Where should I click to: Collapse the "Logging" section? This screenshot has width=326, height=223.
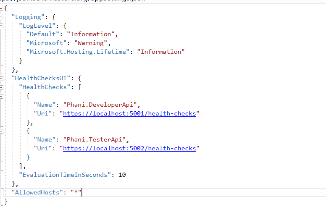click(x=1, y=17)
